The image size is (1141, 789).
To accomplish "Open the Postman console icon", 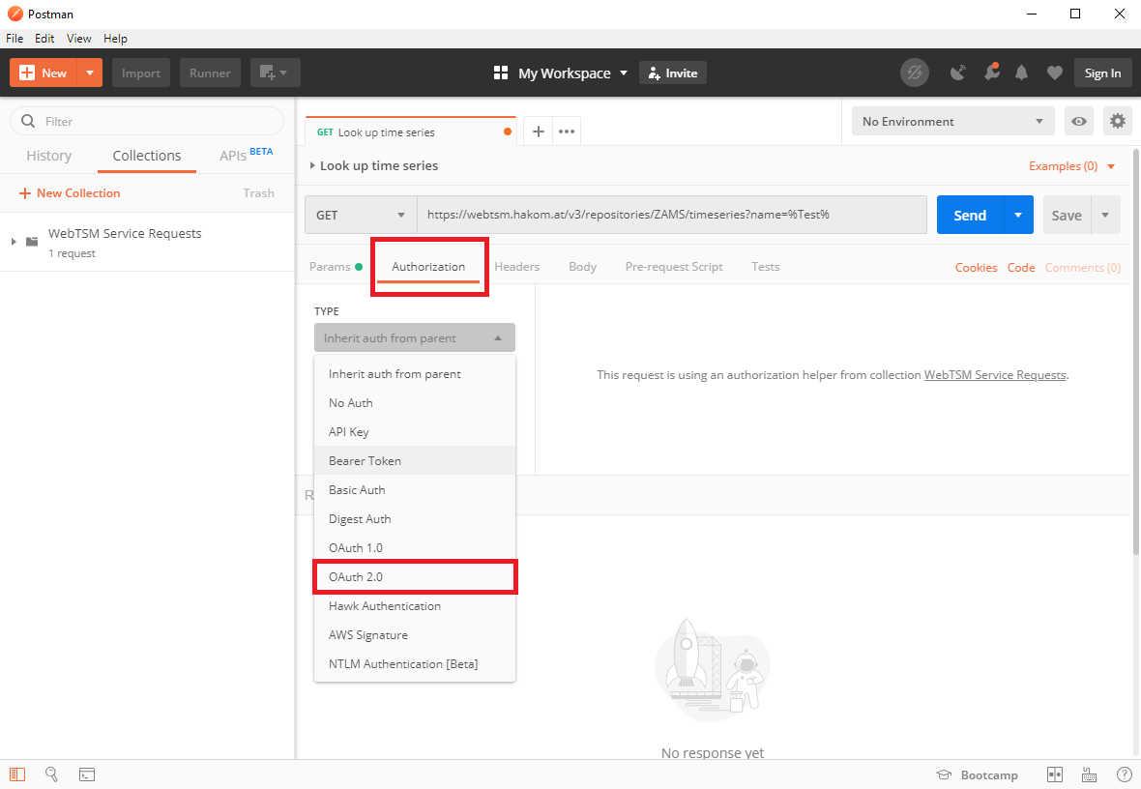I will [x=87, y=774].
